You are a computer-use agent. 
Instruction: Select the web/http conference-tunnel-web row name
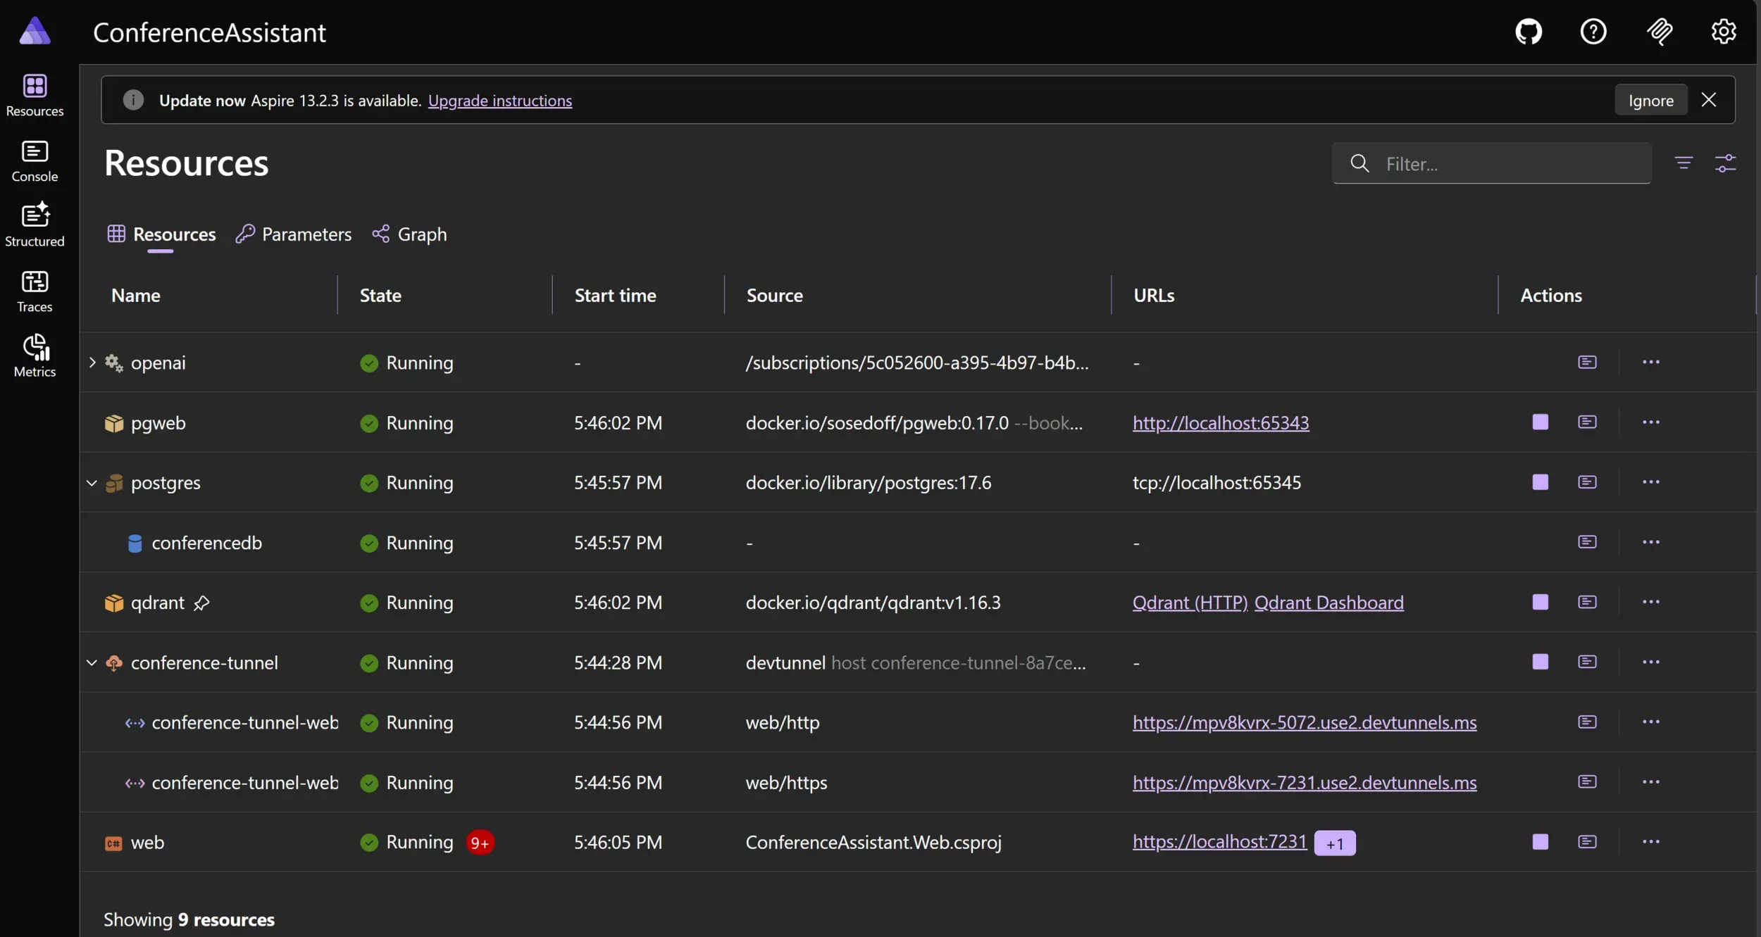tap(244, 723)
